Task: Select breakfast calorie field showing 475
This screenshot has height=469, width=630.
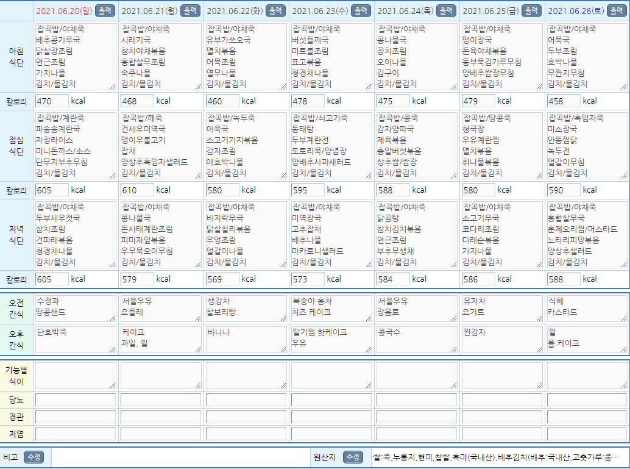Action: pyautogui.click(x=393, y=101)
